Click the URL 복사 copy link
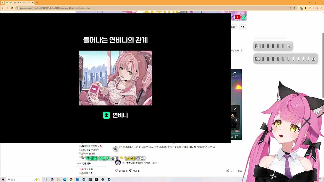The width and height of the screenshot is (324, 182). pos(235,51)
